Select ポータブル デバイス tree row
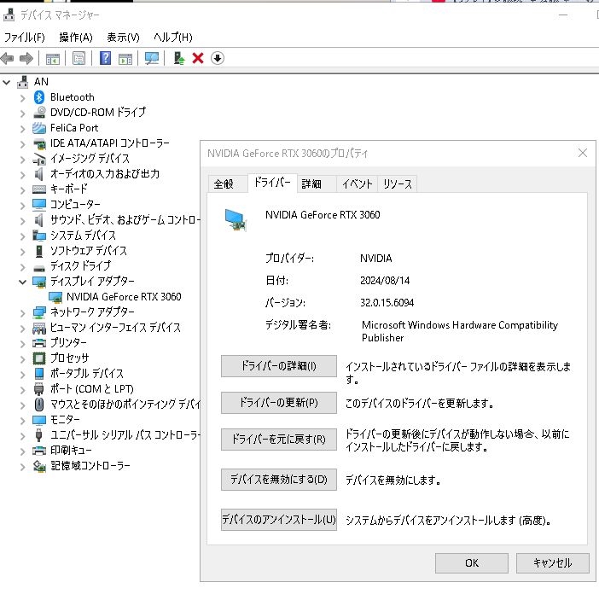 [x=87, y=374]
